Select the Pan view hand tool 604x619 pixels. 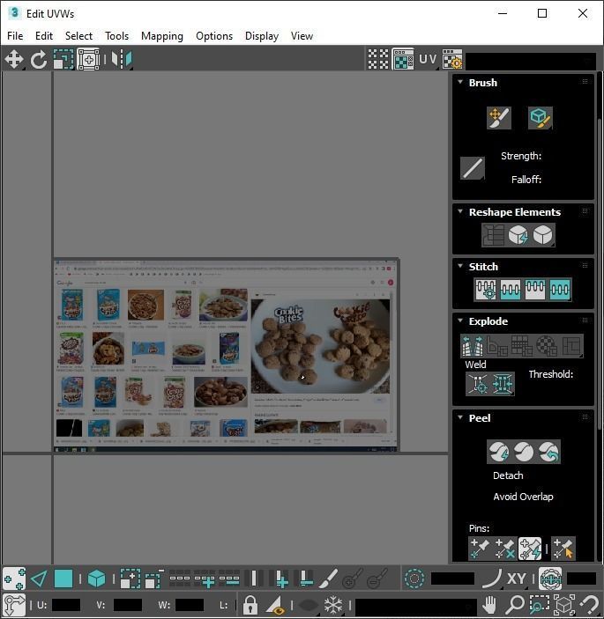pyautogui.click(x=489, y=604)
